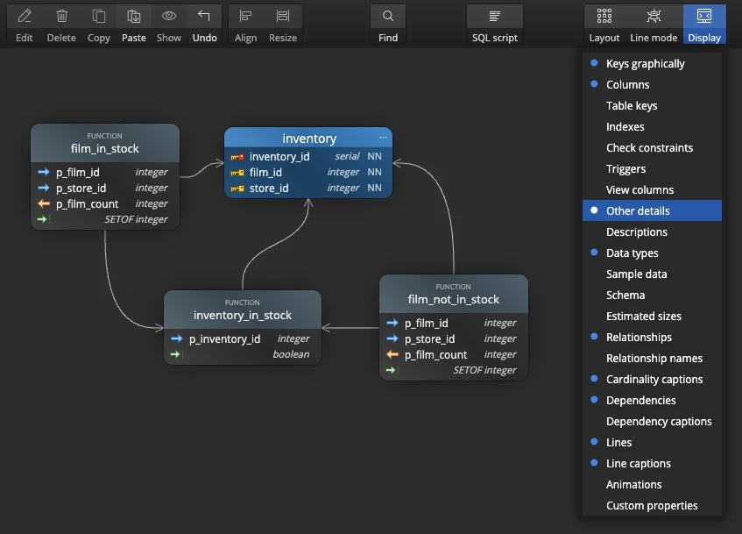This screenshot has width=742, height=534.
Task: Click p_store_id parameter in film_in_stock
Action: pyautogui.click(x=81, y=189)
